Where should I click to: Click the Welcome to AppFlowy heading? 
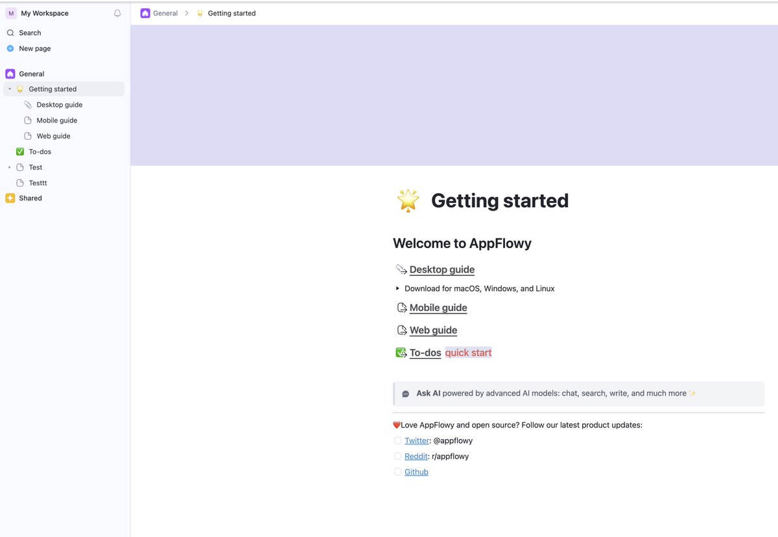point(462,244)
